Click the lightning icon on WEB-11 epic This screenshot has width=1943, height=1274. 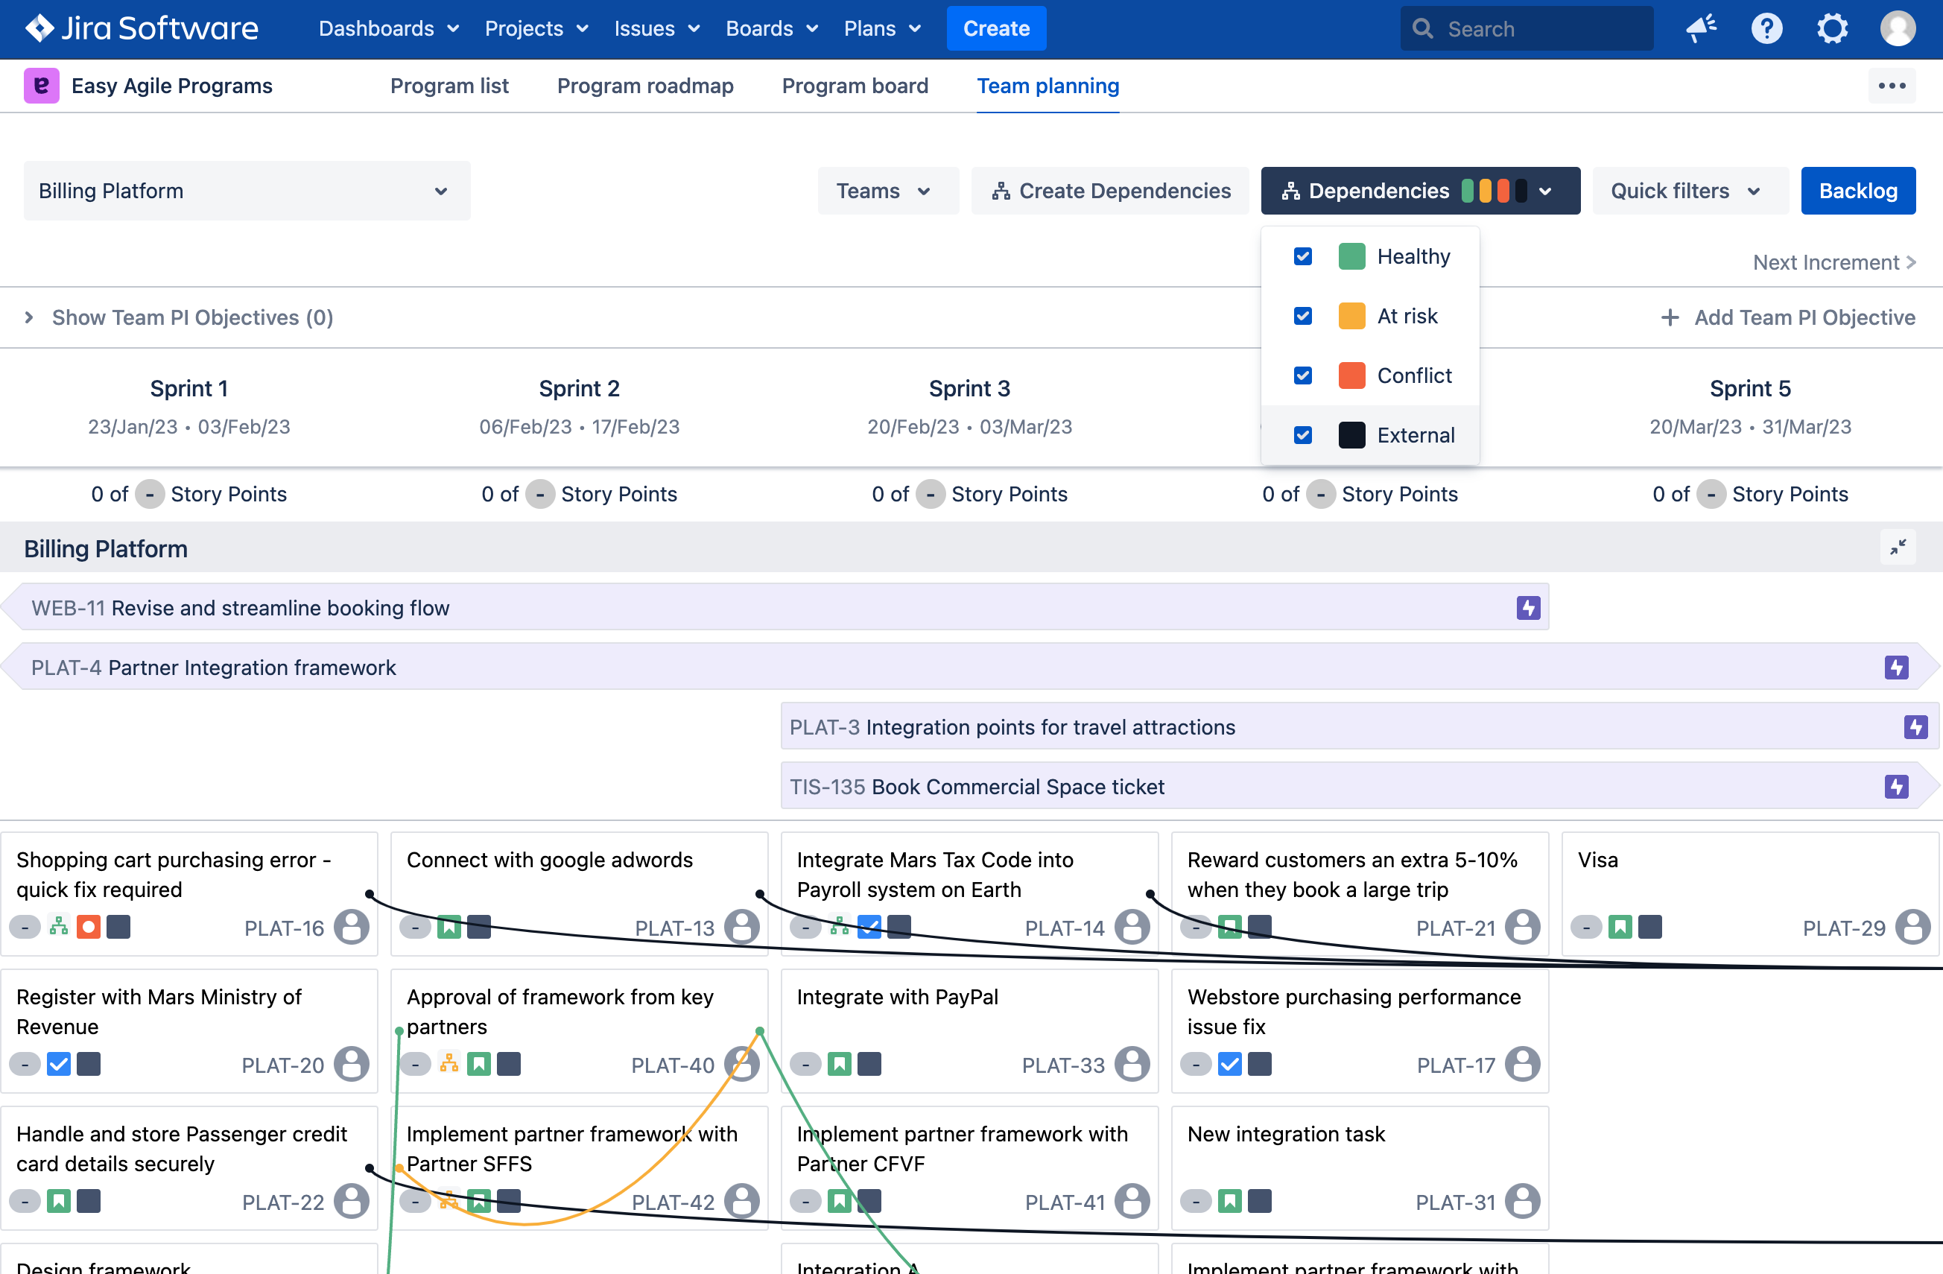click(x=1528, y=608)
